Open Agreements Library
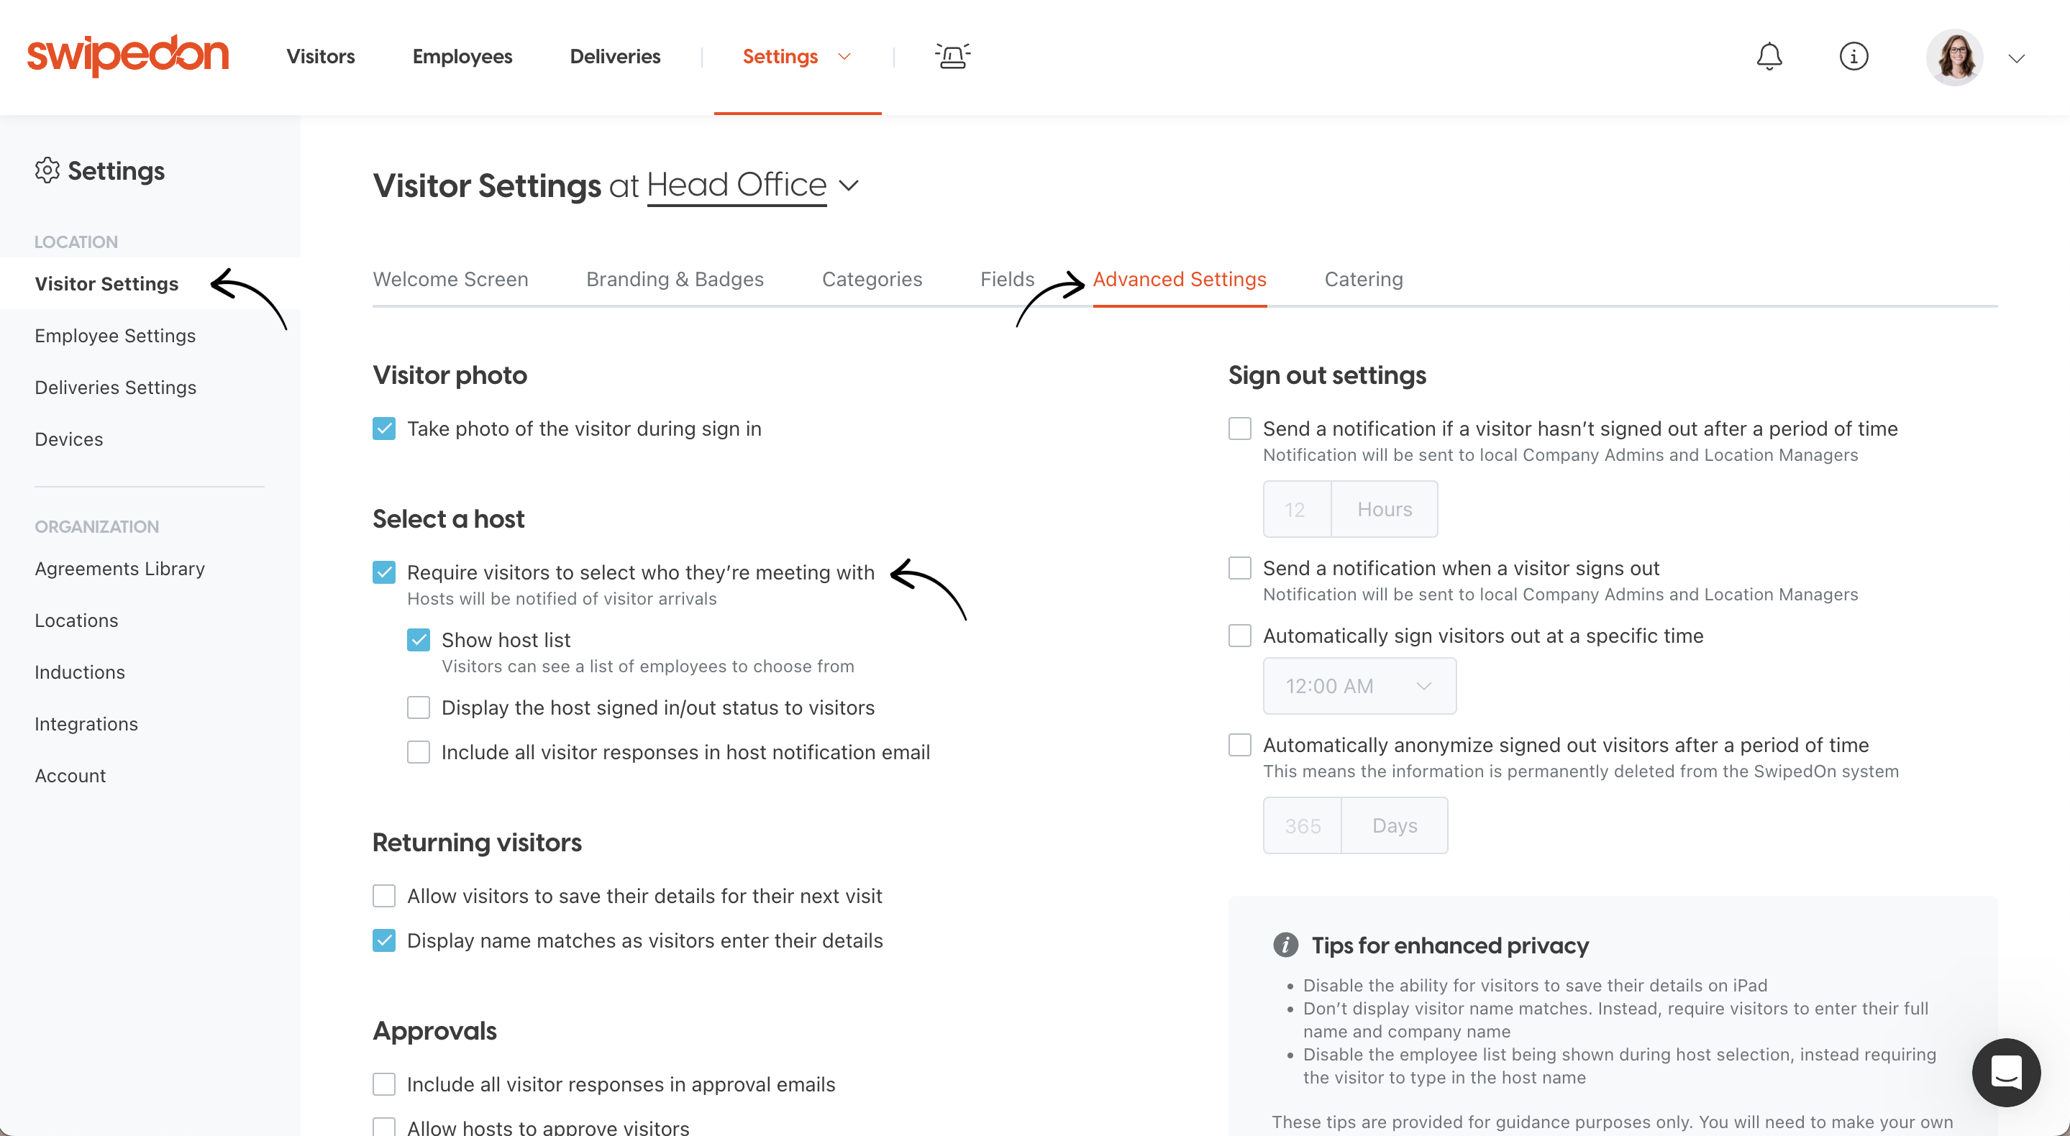This screenshot has height=1136, width=2070. pyautogui.click(x=119, y=569)
